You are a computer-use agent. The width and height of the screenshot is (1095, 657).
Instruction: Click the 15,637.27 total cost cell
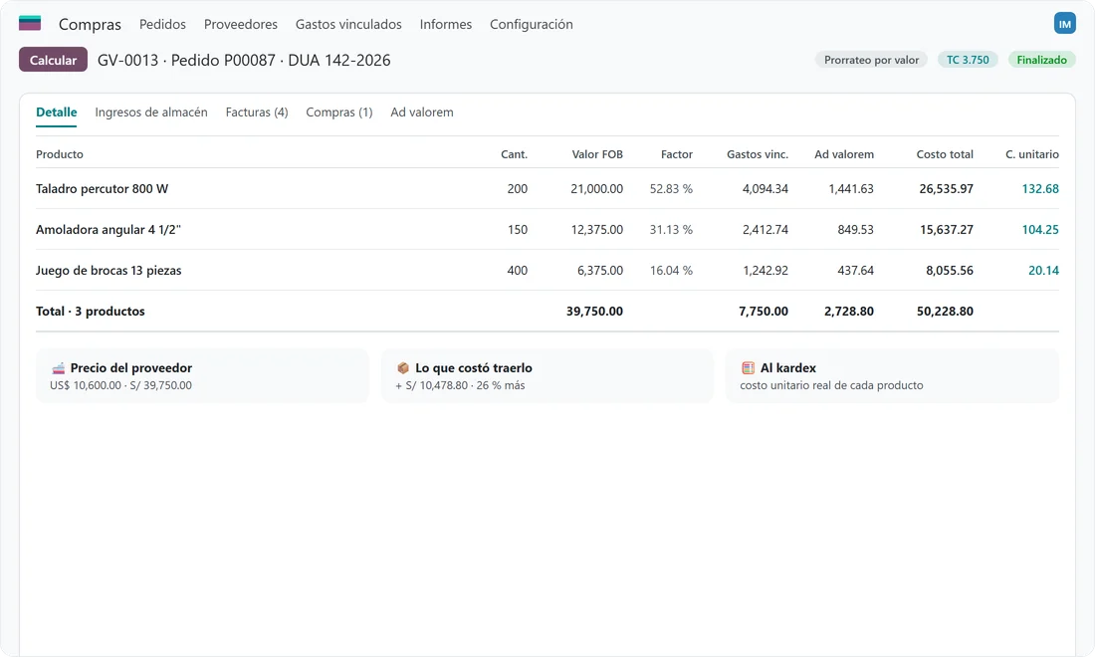pos(947,230)
